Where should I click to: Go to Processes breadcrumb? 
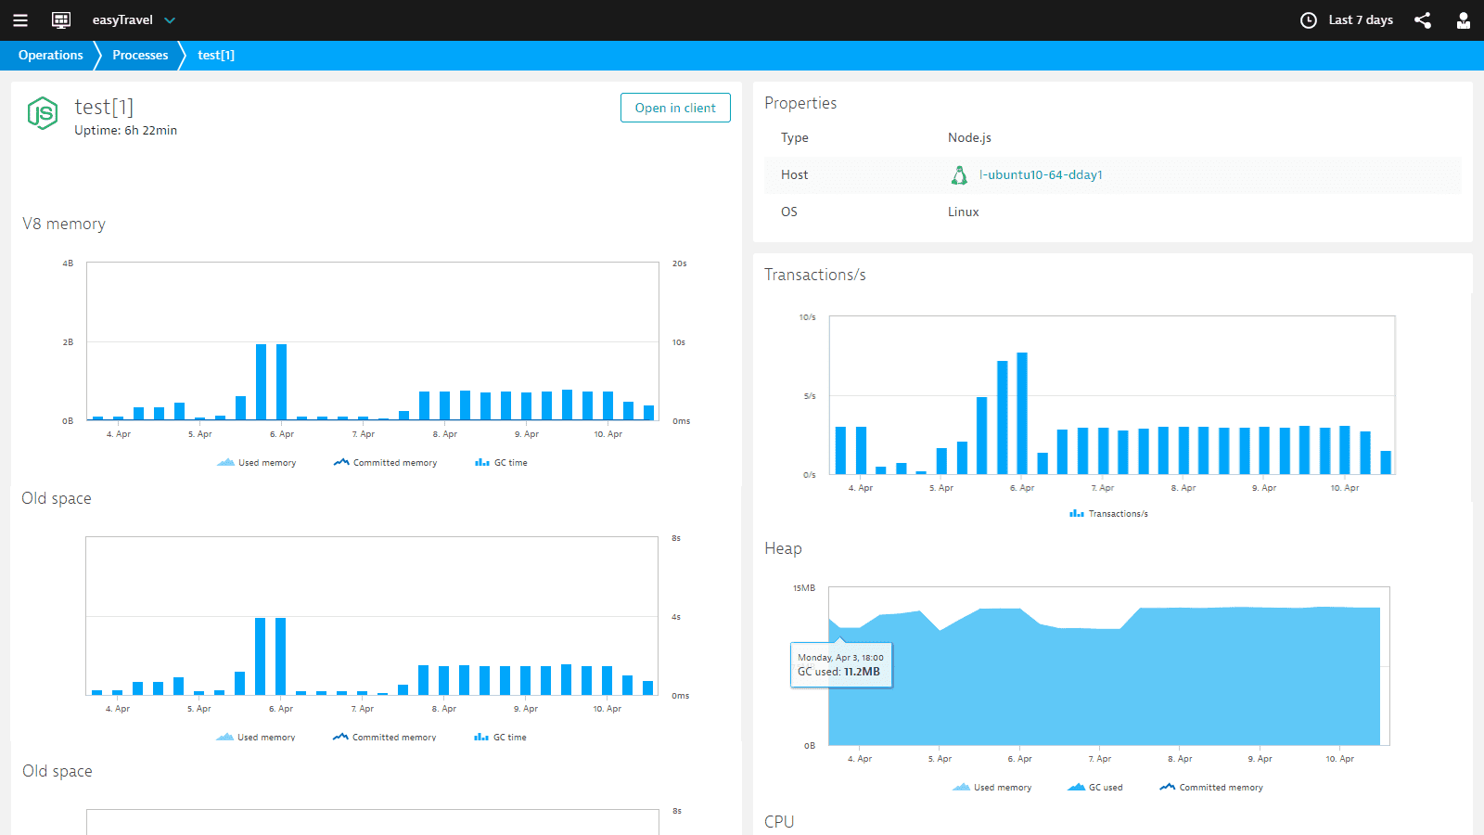[140, 55]
